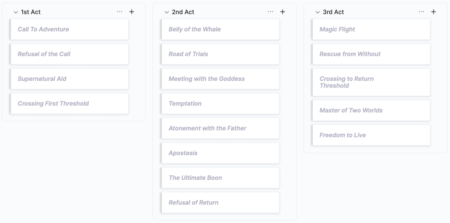Open the Supernatural Aid card
450x223 pixels.
(69, 79)
